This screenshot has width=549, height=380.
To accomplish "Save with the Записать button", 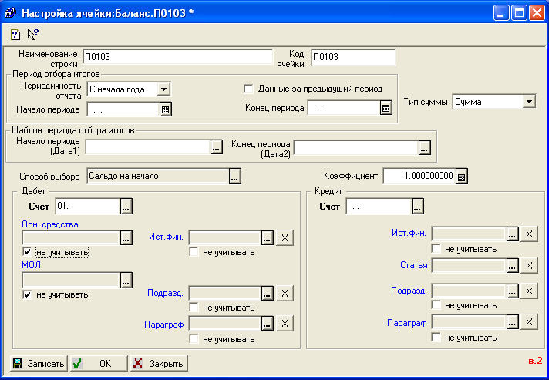I will coord(39,364).
